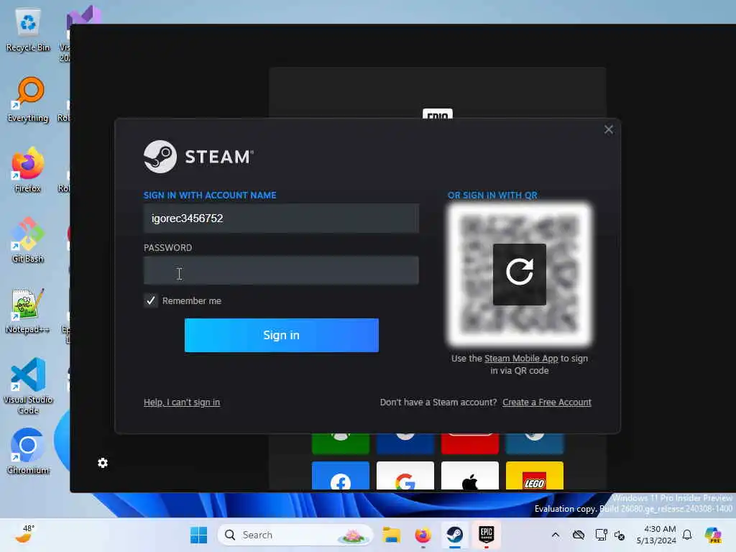736x552 pixels.
Task: Click network display icon in system tray
Action: click(601, 535)
